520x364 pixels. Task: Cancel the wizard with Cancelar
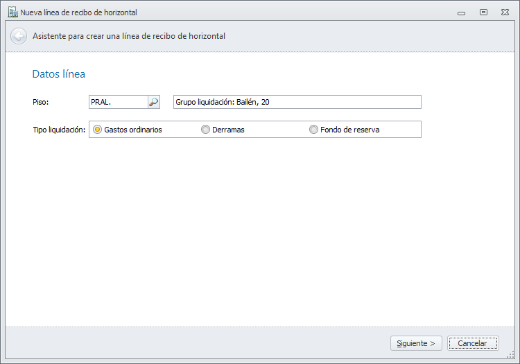click(x=472, y=343)
